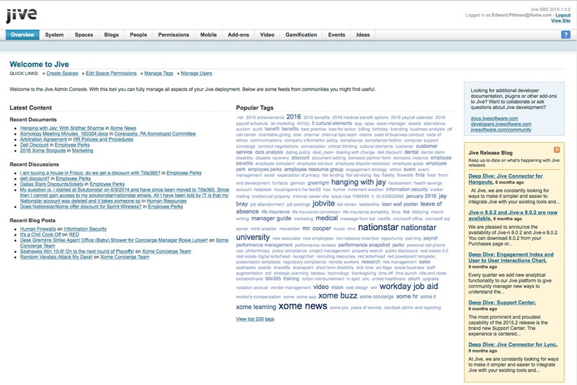Viewport: 577px width, 385px height.
Task: Open the Marketing space link
Action: [x=83, y=151]
